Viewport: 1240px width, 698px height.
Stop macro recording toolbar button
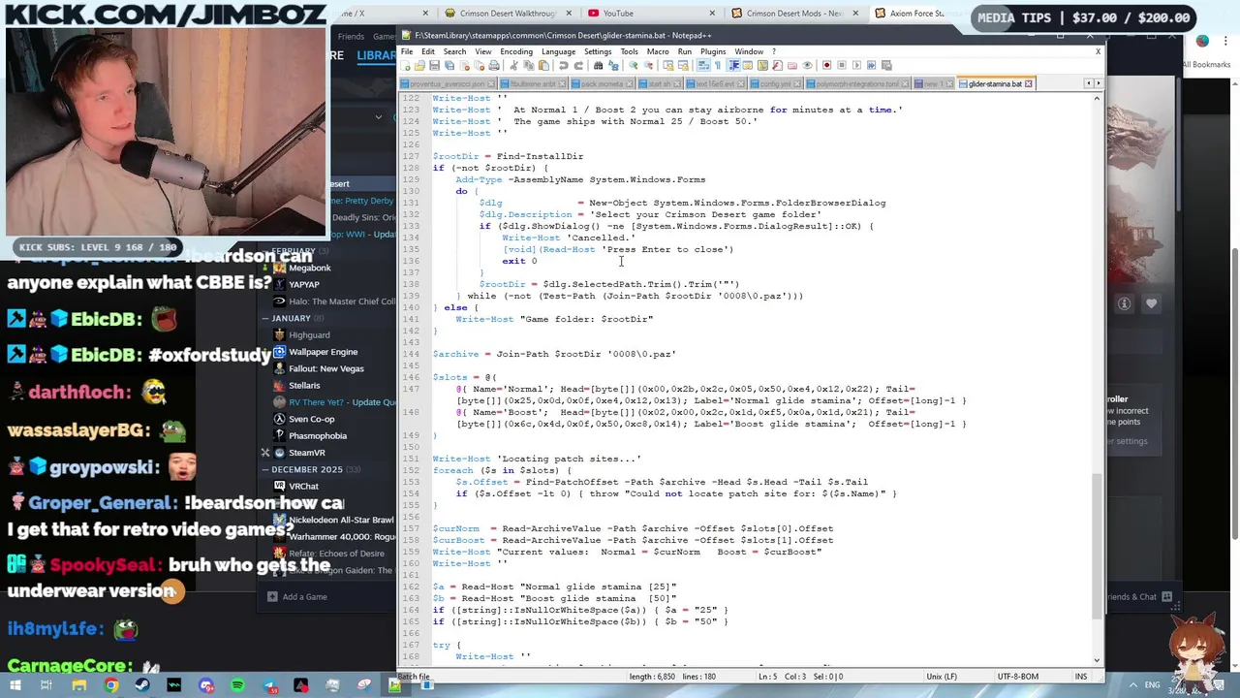pyautogui.click(x=842, y=65)
